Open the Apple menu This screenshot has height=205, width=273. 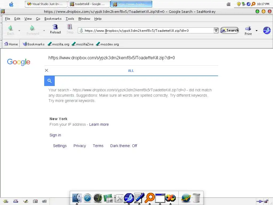click(11, 4)
